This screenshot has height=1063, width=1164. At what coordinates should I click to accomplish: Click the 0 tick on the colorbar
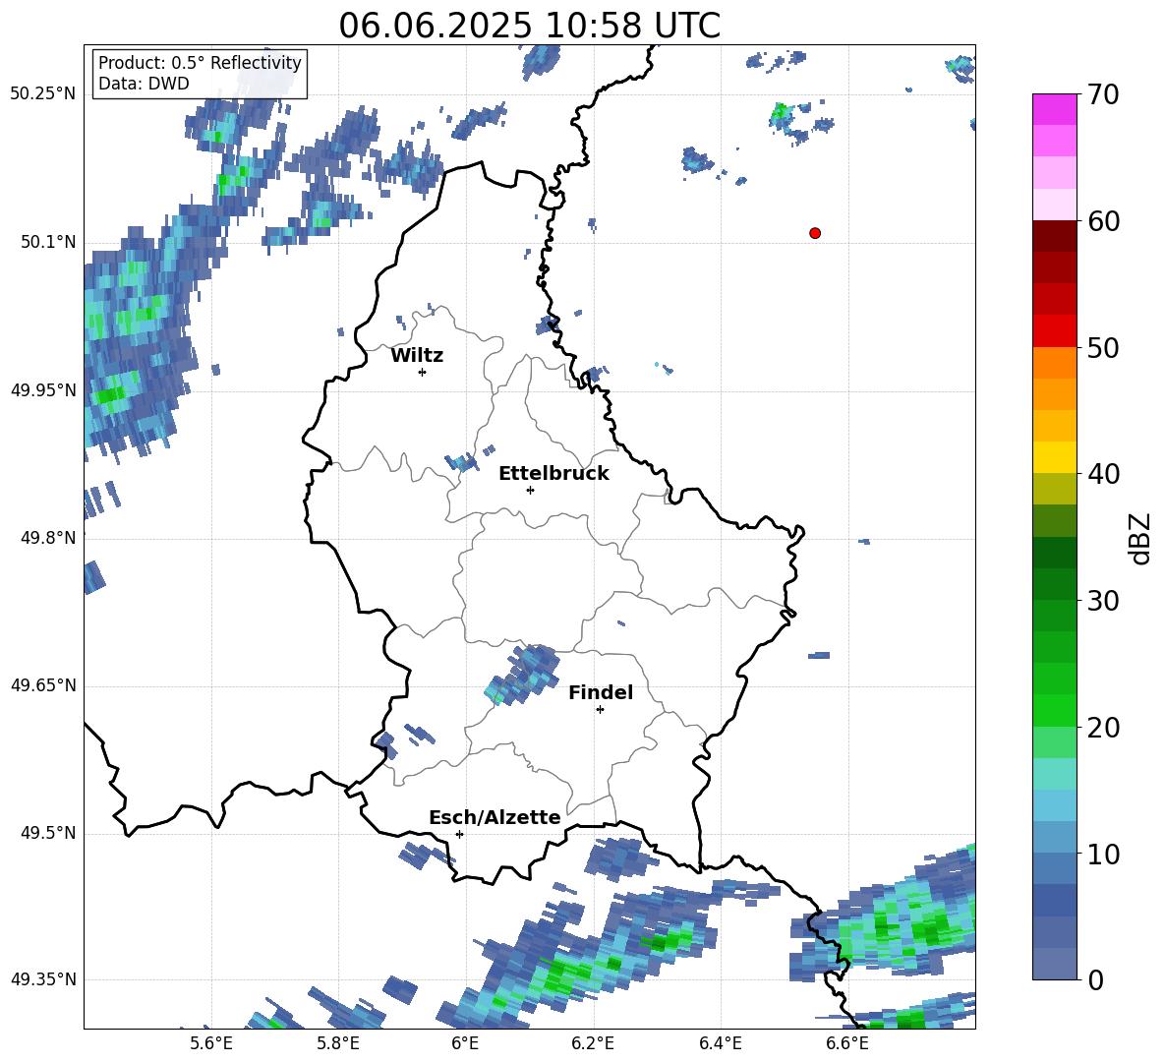1096,979
